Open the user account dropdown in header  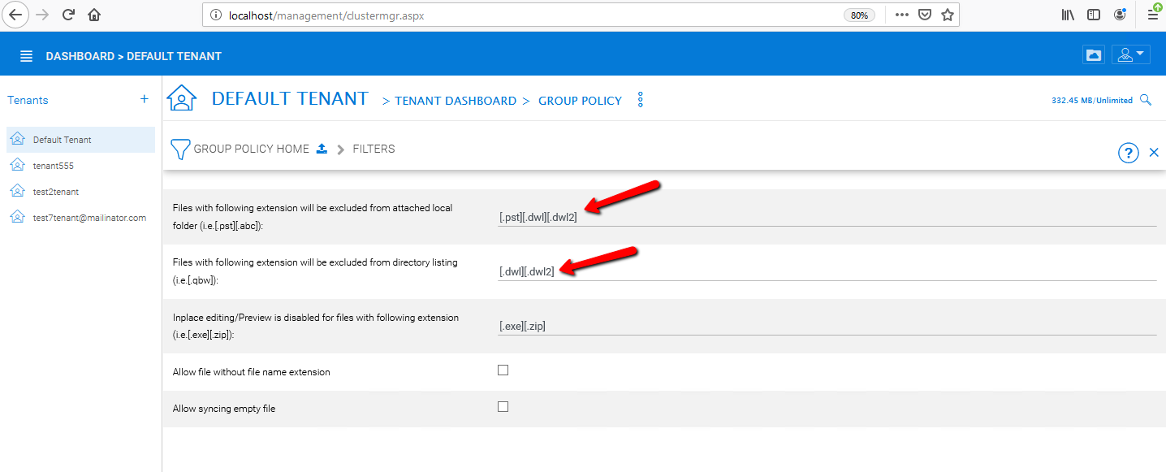click(1131, 54)
